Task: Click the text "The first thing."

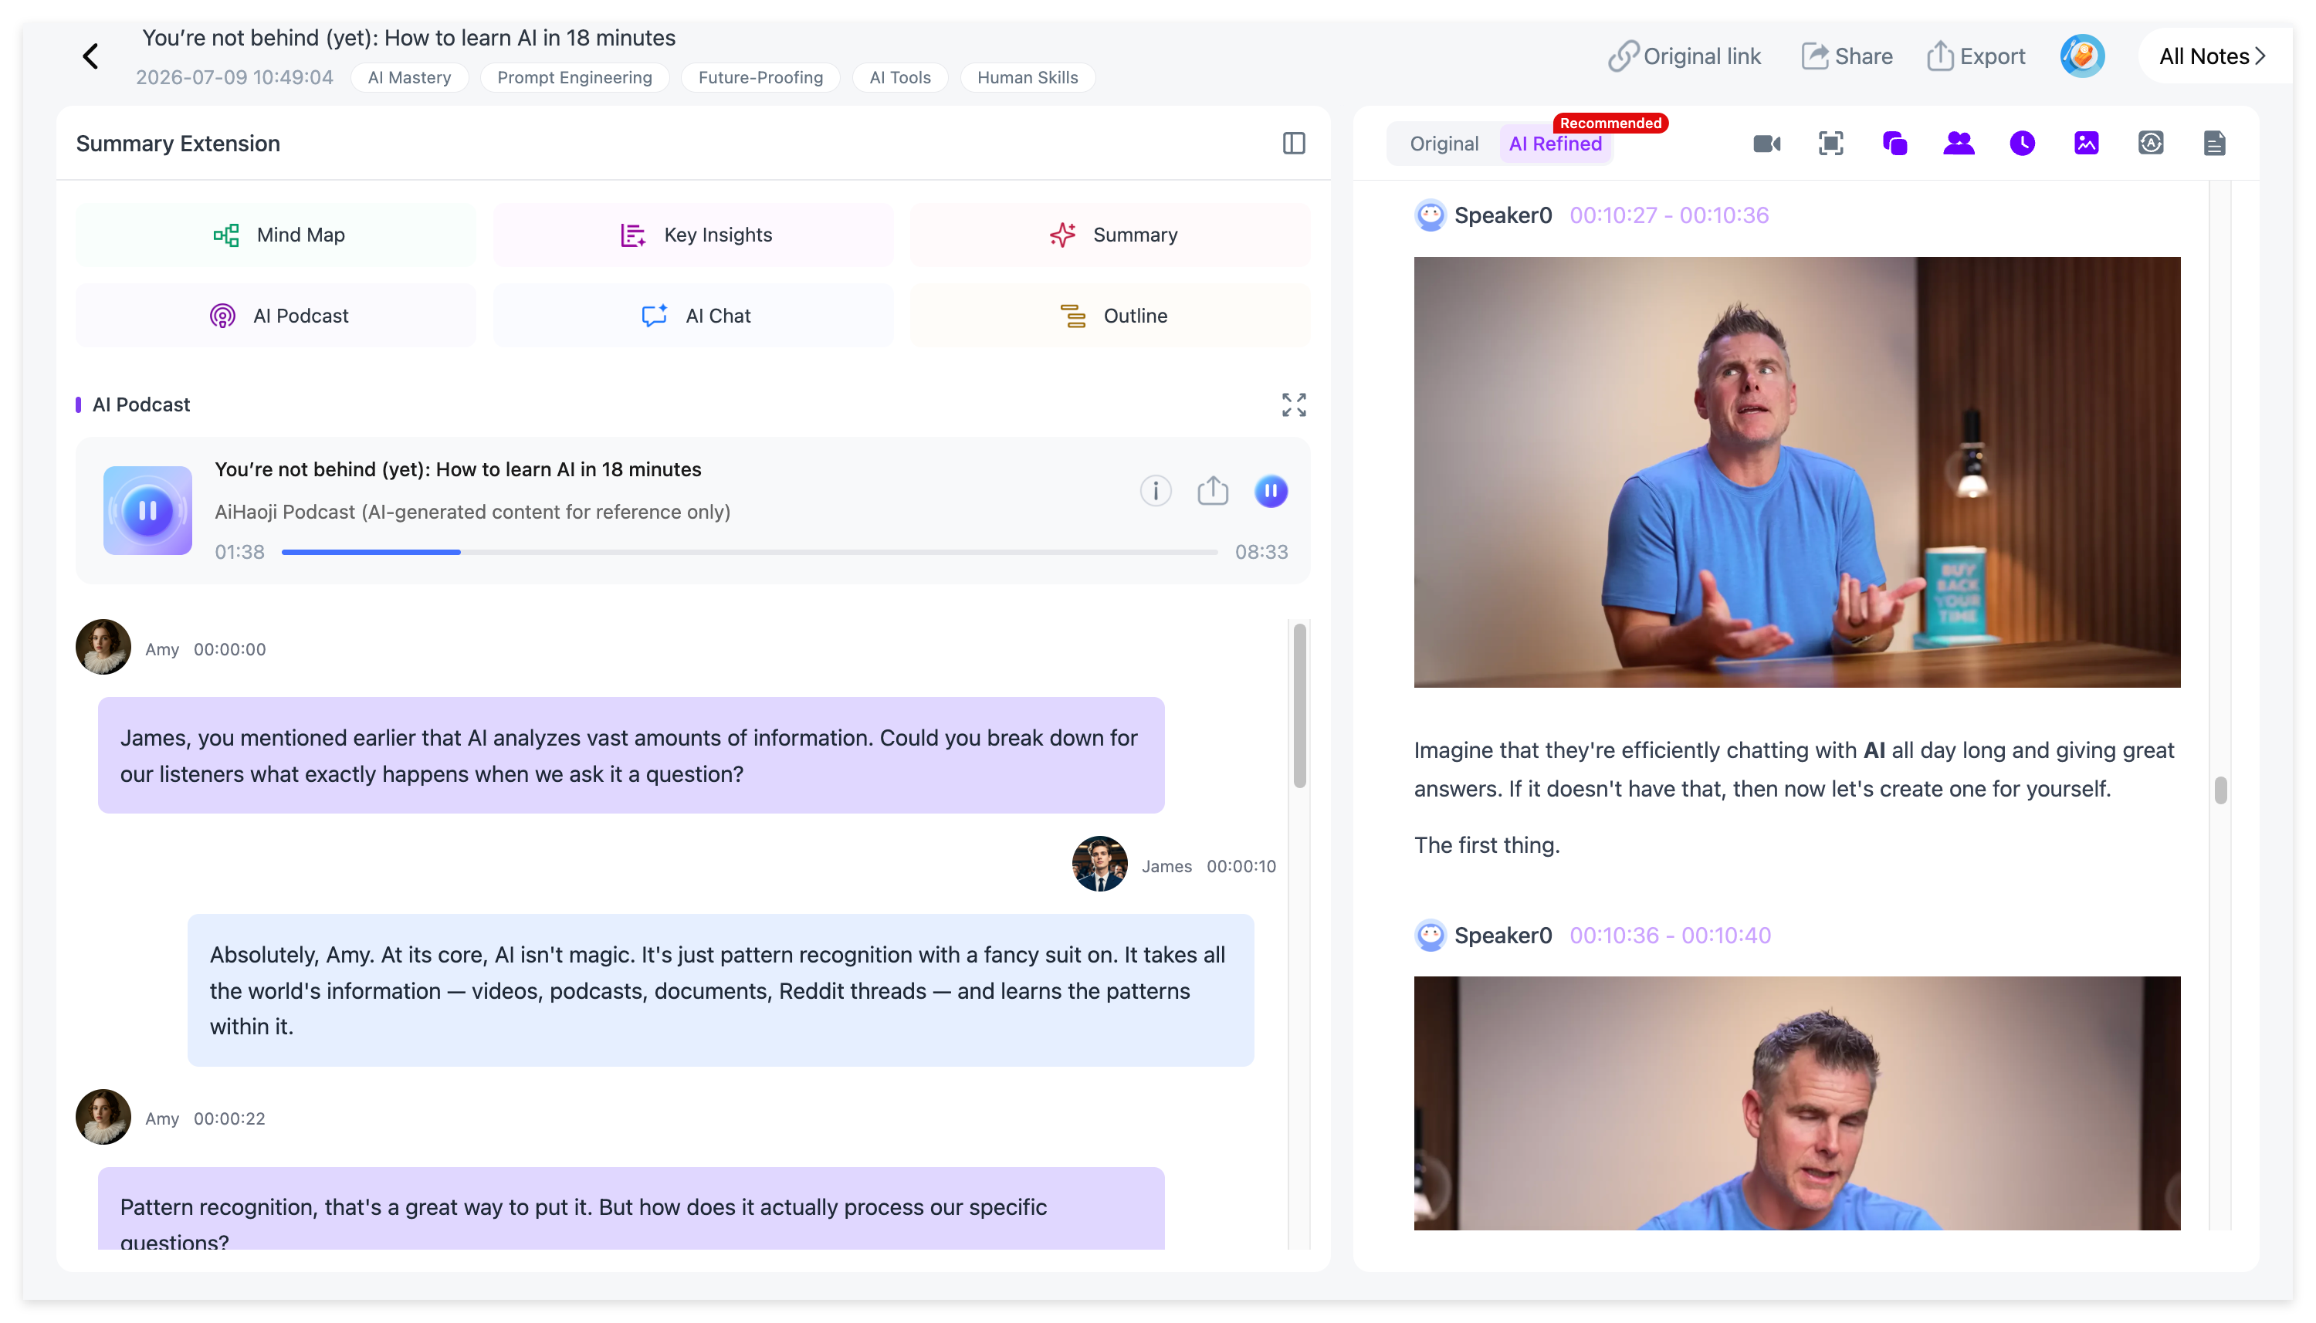Action: point(1486,846)
